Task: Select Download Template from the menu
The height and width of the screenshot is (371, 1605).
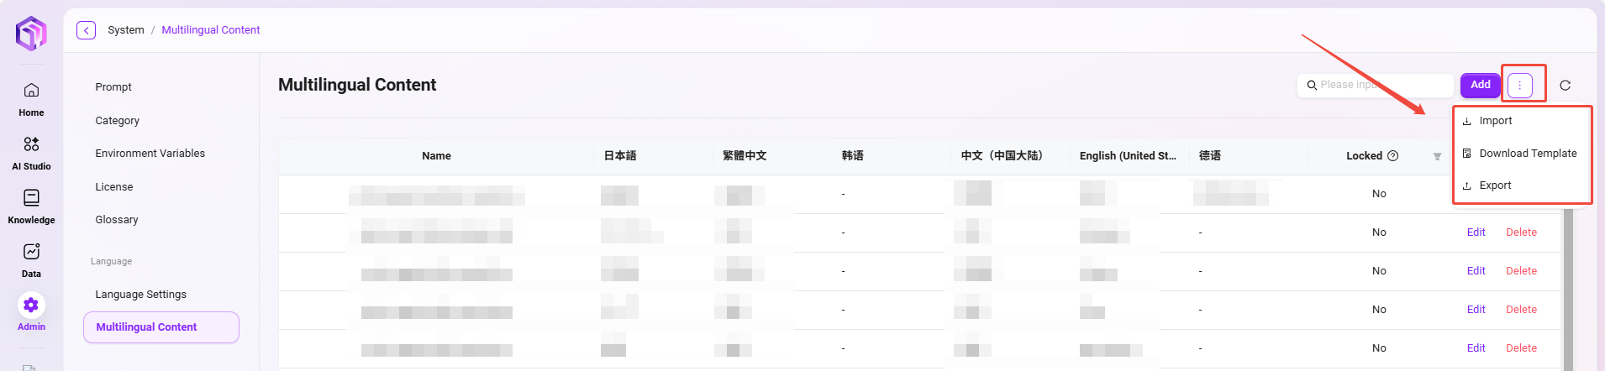Action: tap(1527, 154)
